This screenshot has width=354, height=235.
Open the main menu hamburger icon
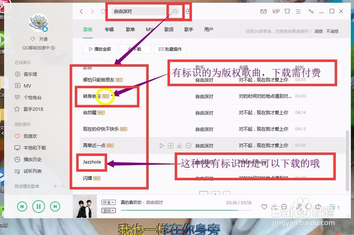pos(298,11)
